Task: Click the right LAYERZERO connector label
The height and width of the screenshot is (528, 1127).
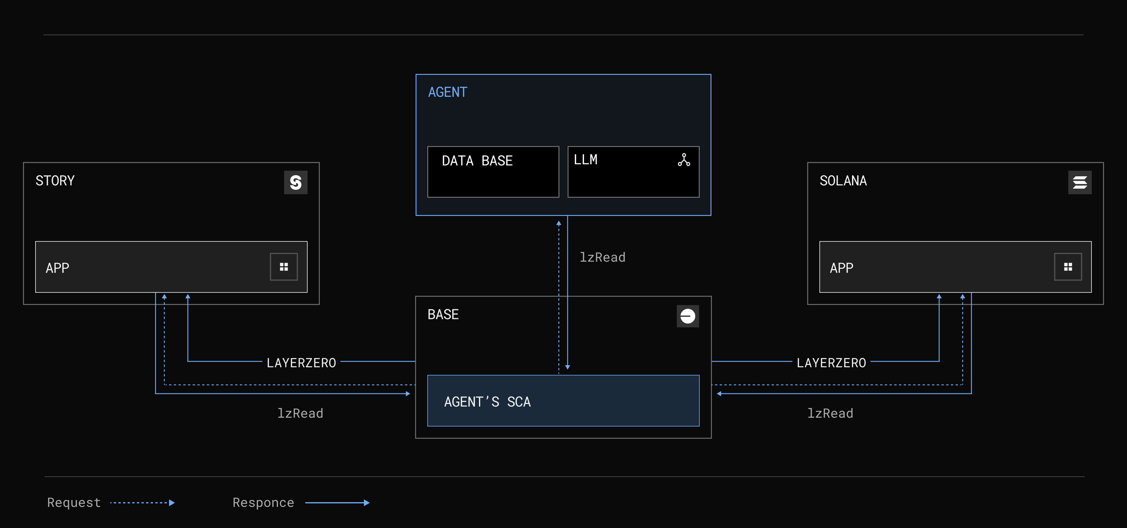Action: [831, 363]
